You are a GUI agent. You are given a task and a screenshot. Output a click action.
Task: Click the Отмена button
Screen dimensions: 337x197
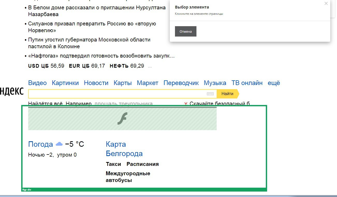click(186, 31)
